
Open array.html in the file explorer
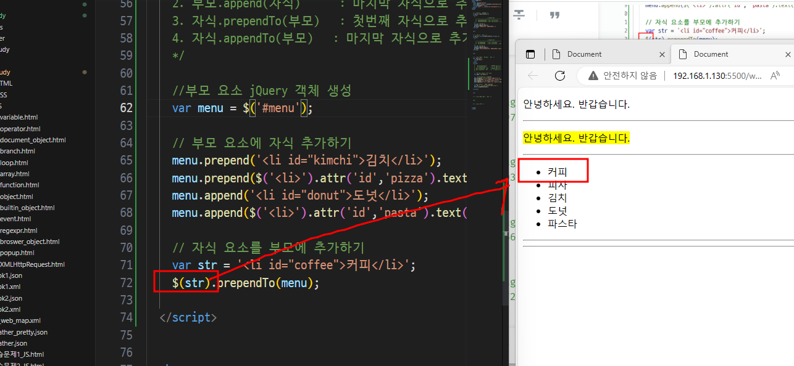coord(15,174)
